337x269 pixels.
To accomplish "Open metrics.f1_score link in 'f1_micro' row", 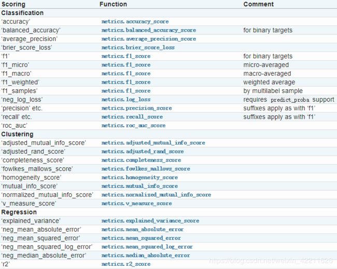I will click(126, 65).
